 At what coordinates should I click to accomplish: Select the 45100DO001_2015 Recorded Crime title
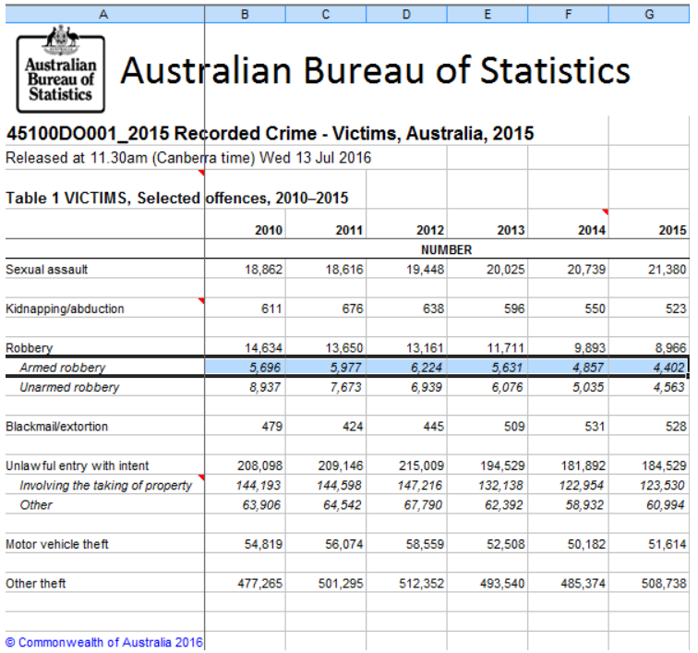270,133
